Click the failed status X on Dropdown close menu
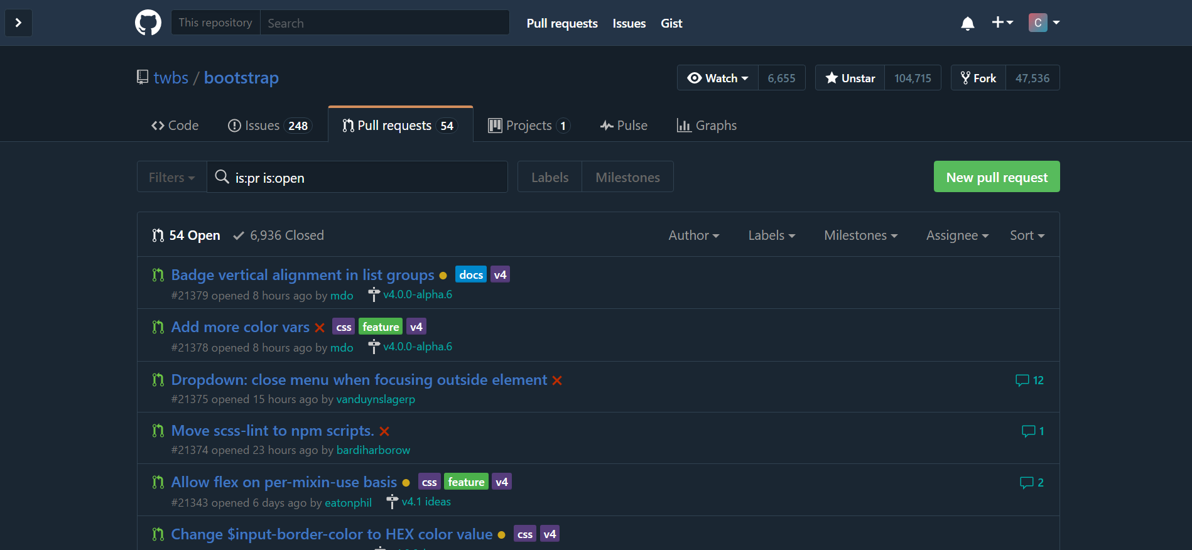The image size is (1192, 550). [557, 380]
